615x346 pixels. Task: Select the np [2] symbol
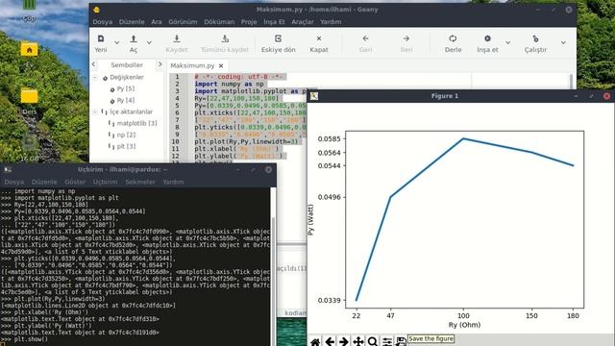coord(126,135)
